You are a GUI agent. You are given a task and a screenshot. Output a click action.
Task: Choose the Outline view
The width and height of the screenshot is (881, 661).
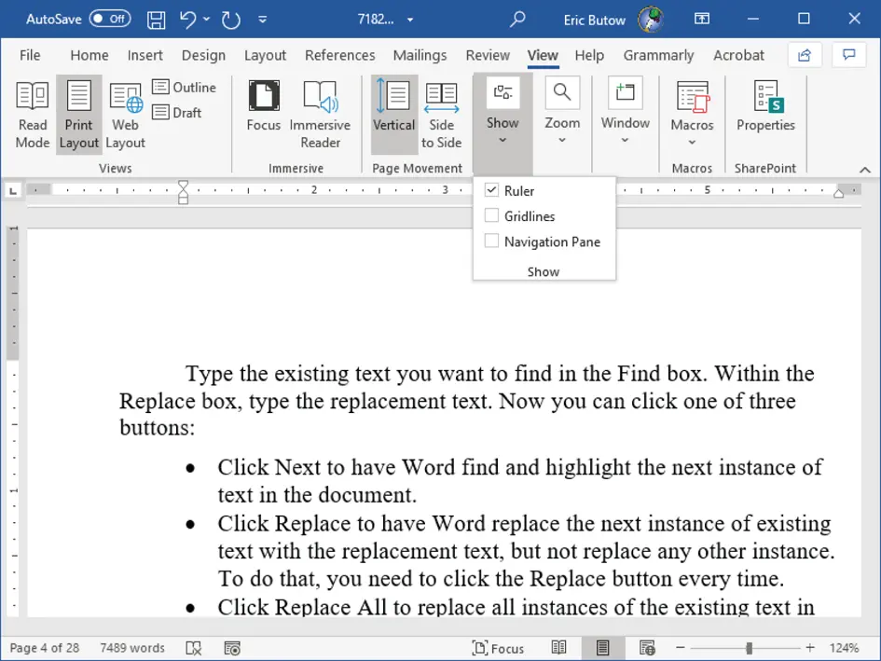coord(185,87)
